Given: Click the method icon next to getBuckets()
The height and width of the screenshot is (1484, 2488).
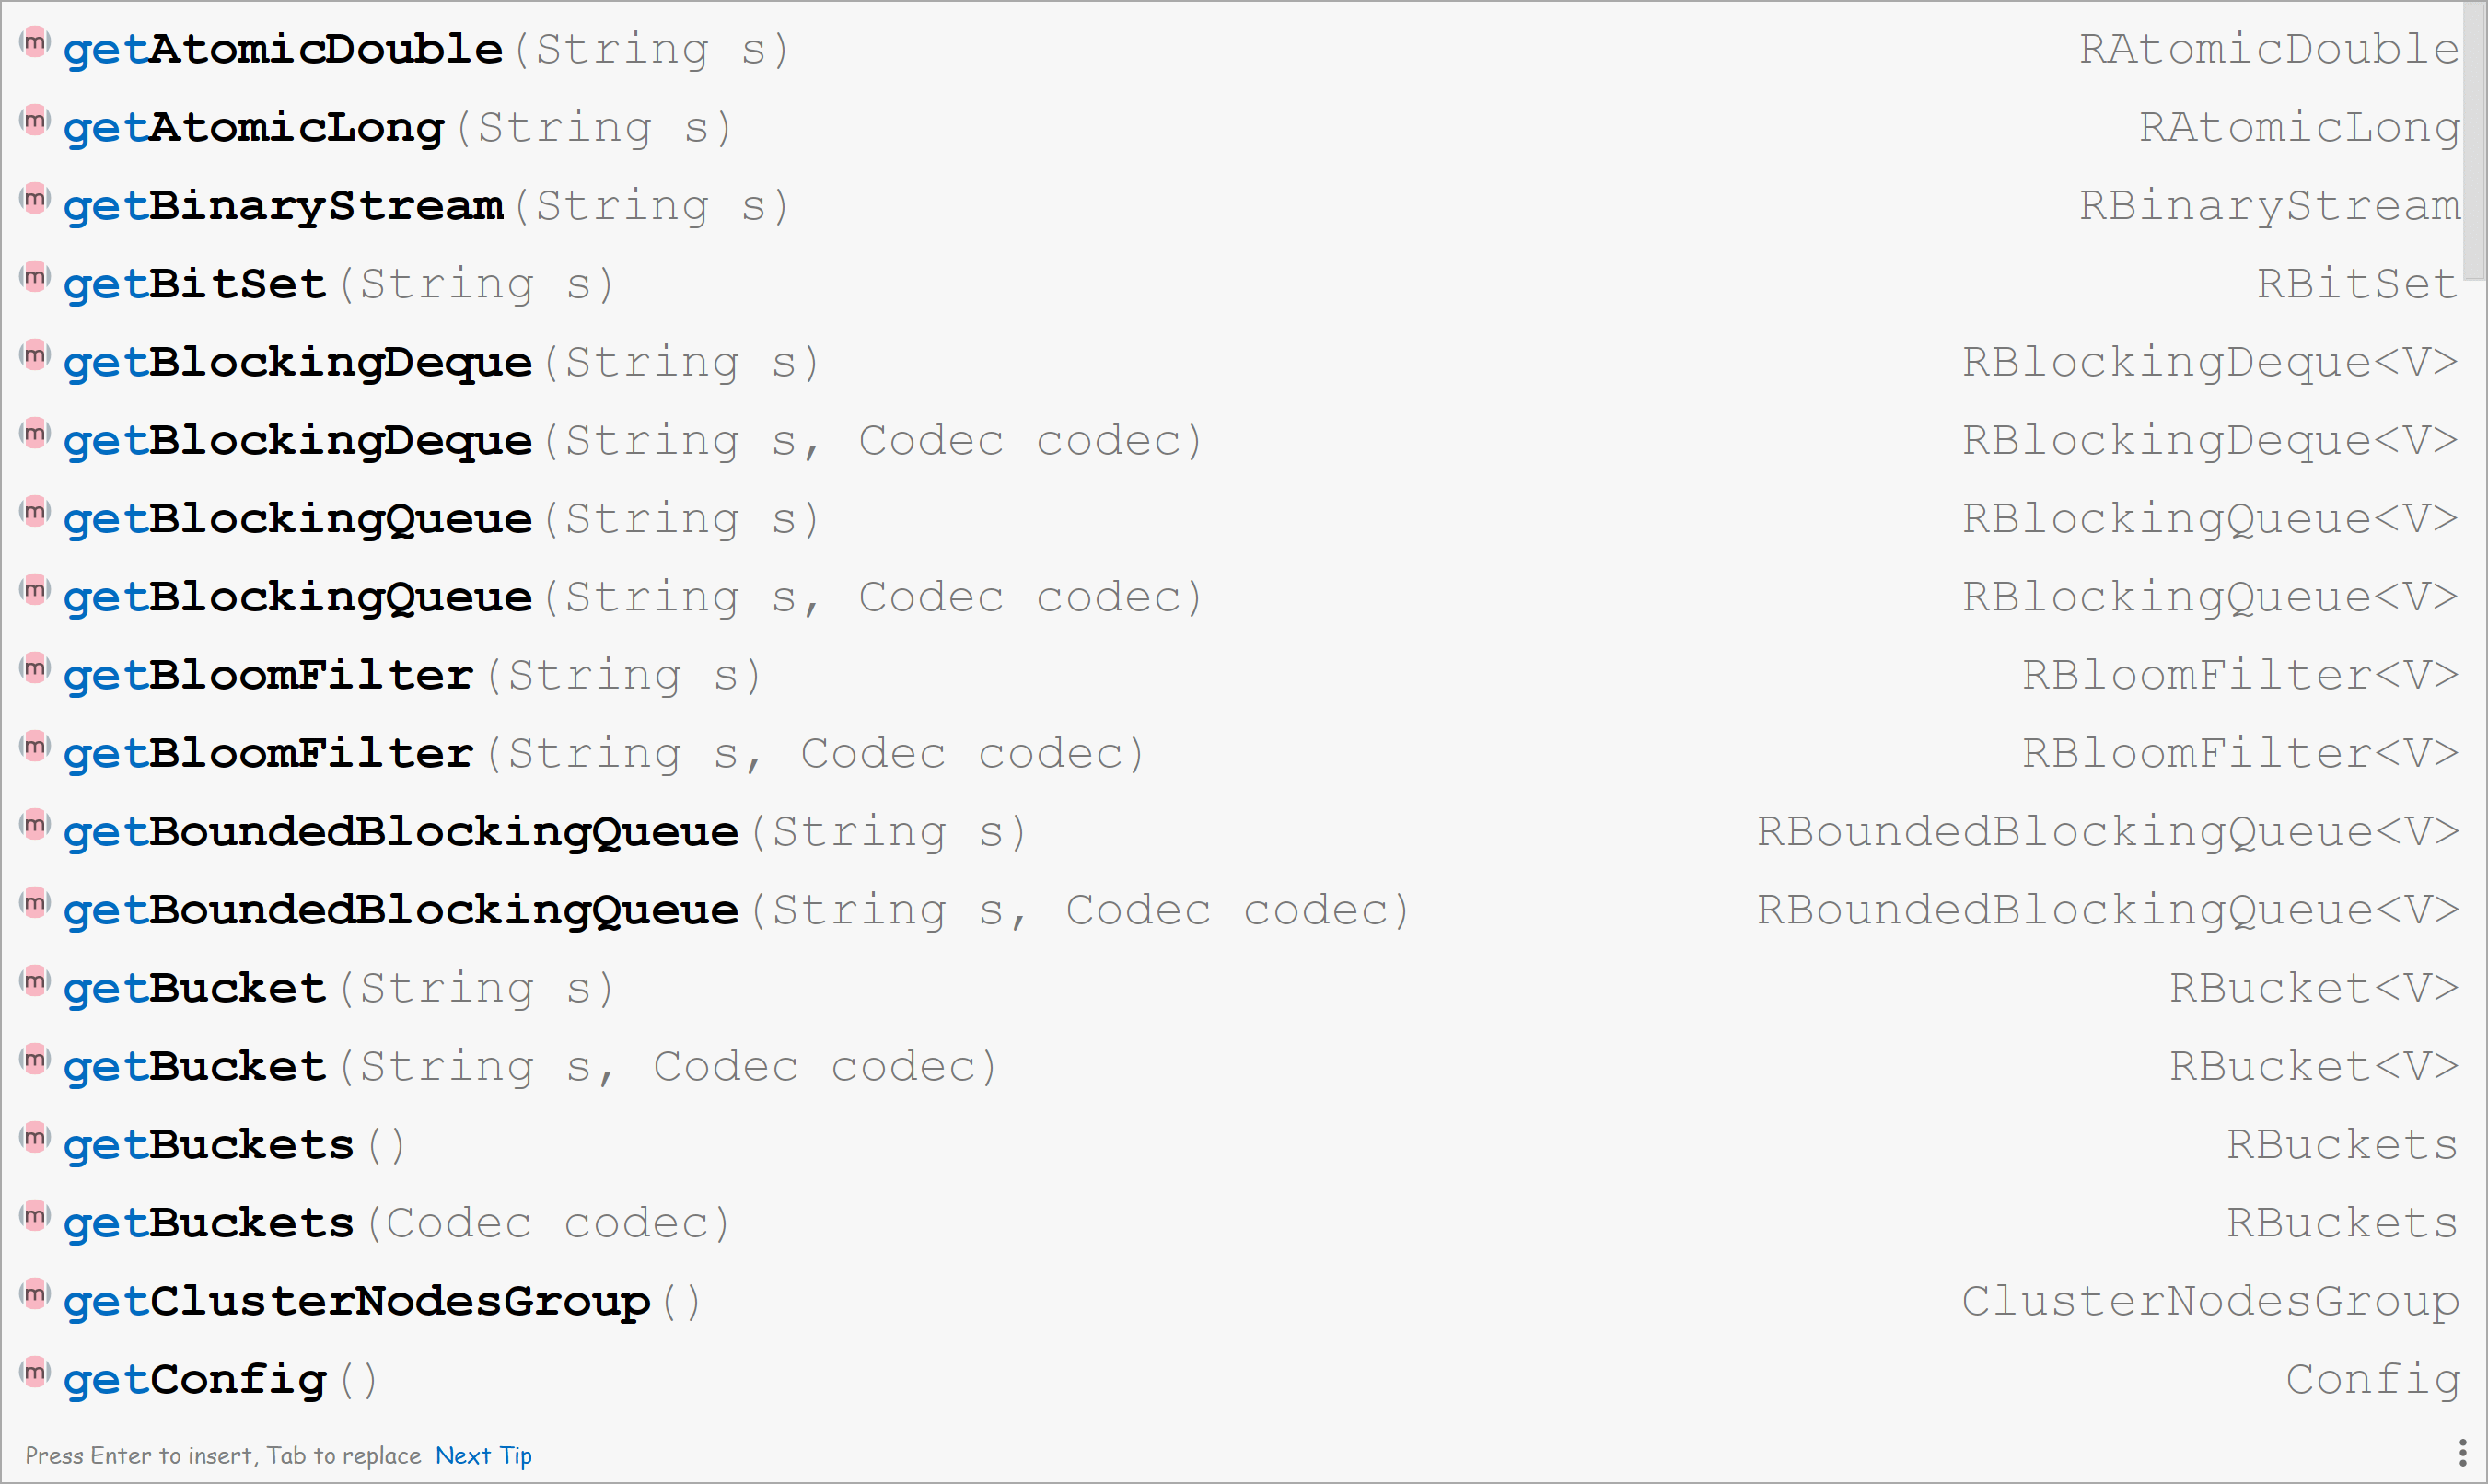Looking at the screenshot, I should click(35, 1138).
